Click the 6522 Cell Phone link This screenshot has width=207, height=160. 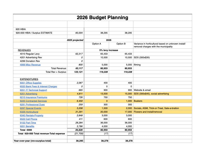28,119
